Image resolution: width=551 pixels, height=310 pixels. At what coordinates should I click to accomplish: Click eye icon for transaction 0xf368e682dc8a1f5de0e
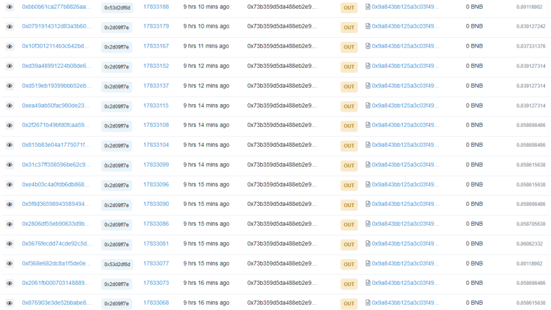point(9,264)
